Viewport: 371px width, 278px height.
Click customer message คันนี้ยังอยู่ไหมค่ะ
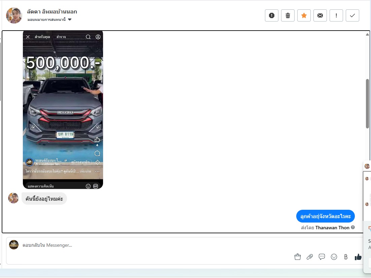[x=44, y=199]
